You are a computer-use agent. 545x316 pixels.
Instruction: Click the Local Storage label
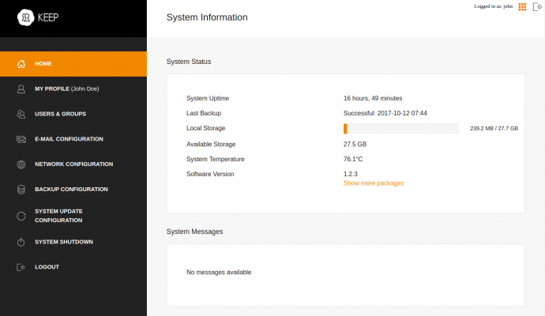[x=206, y=128]
